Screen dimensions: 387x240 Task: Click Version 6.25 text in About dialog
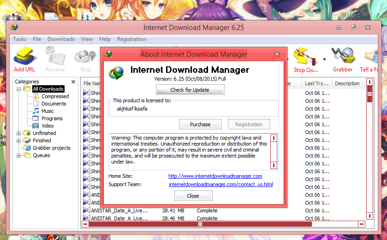tap(190, 79)
